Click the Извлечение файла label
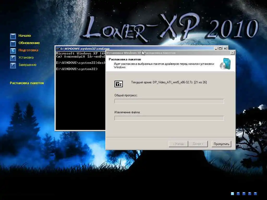The width and height of the screenshot is (267, 200). [x=127, y=112]
